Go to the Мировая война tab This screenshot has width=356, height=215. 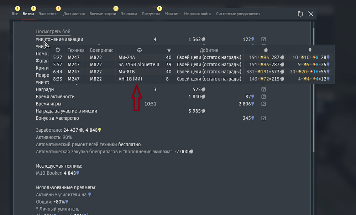point(198,14)
